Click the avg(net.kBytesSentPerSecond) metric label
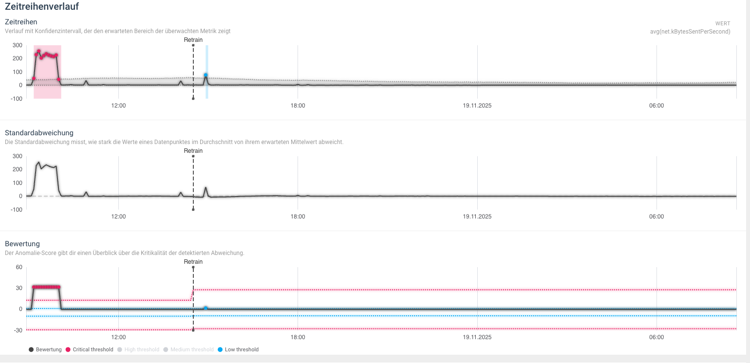This screenshot has height=363, width=750. [x=690, y=32]
